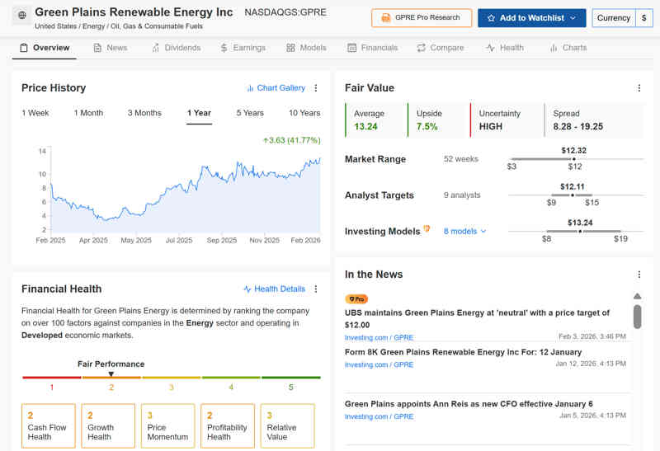Viewport: 660px width, 451px height.
Task: Open the Cash Flow Health score card
Action: [49, 426]
